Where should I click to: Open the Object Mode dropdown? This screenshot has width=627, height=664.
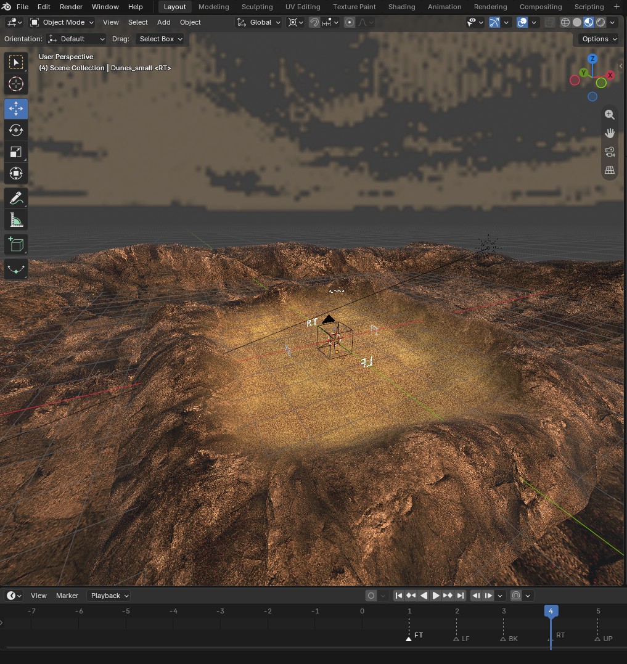pyautogui.click(x=62, y=22)
